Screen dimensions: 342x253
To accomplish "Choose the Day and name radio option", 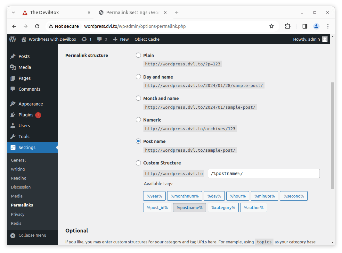I will (138, 77).
